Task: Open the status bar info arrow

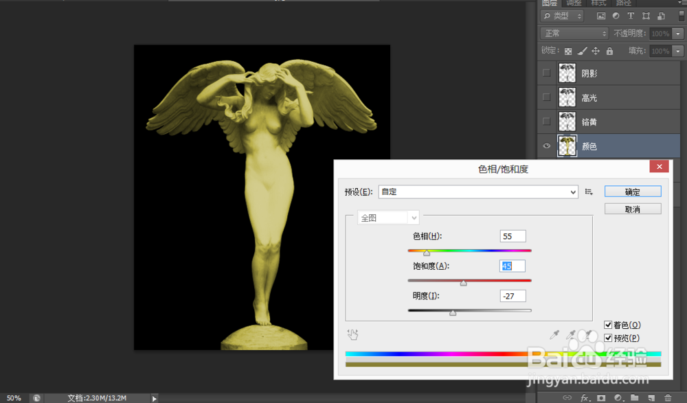Action: click(154, 398)
